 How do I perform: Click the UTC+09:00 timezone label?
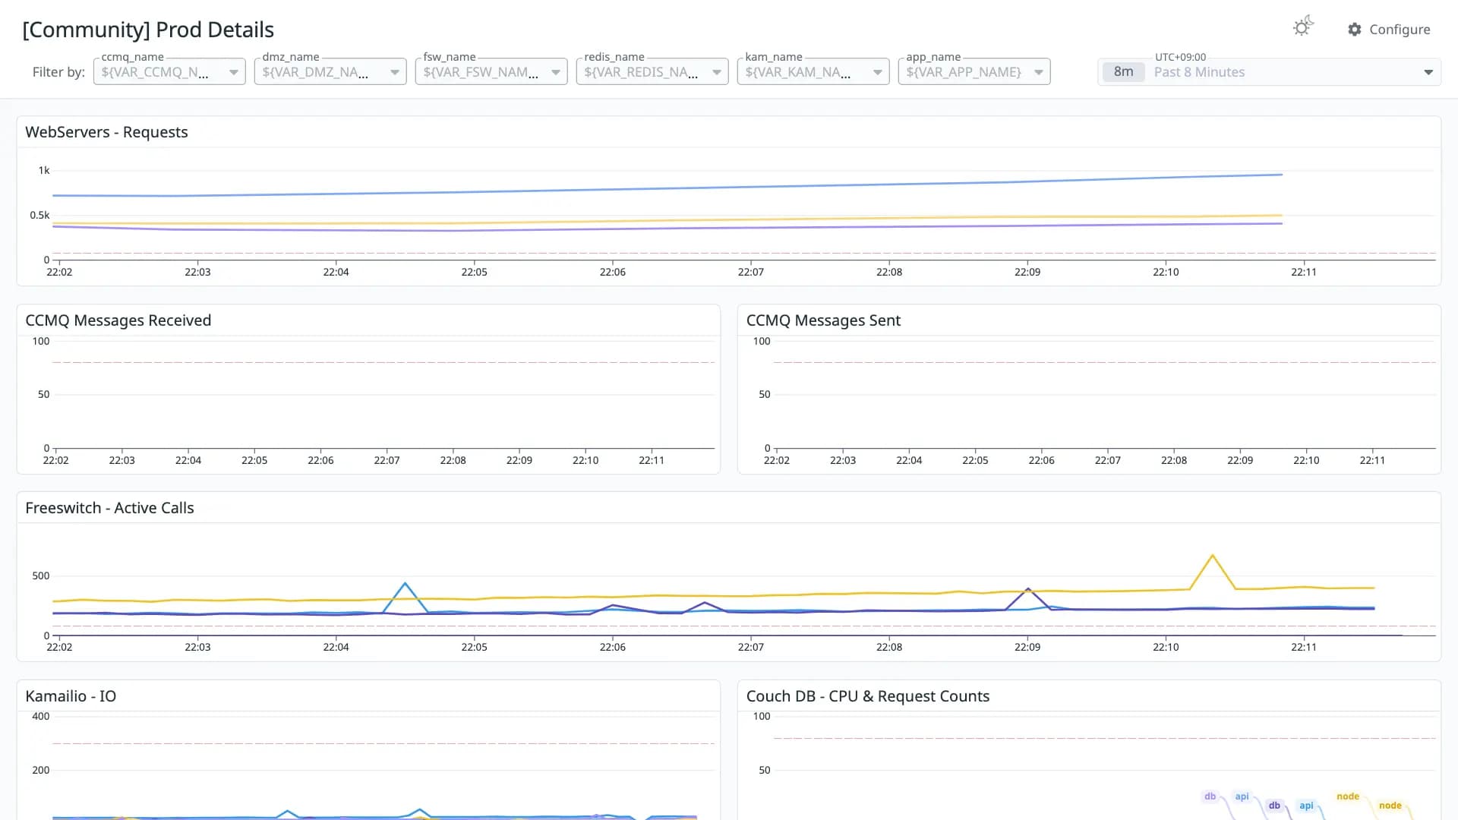(1180, 57)
